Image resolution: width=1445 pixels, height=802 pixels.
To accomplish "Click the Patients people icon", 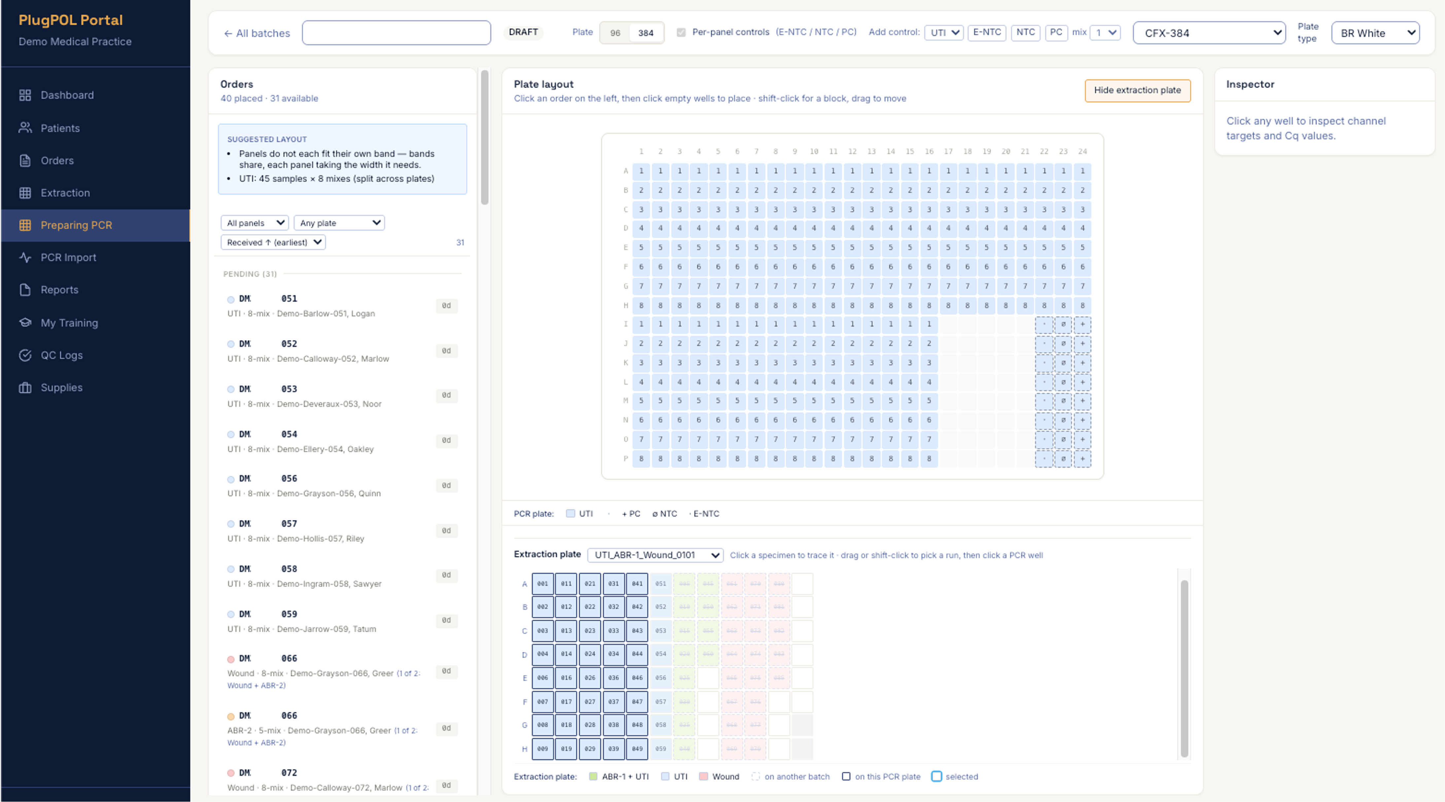I will point(25,128).
